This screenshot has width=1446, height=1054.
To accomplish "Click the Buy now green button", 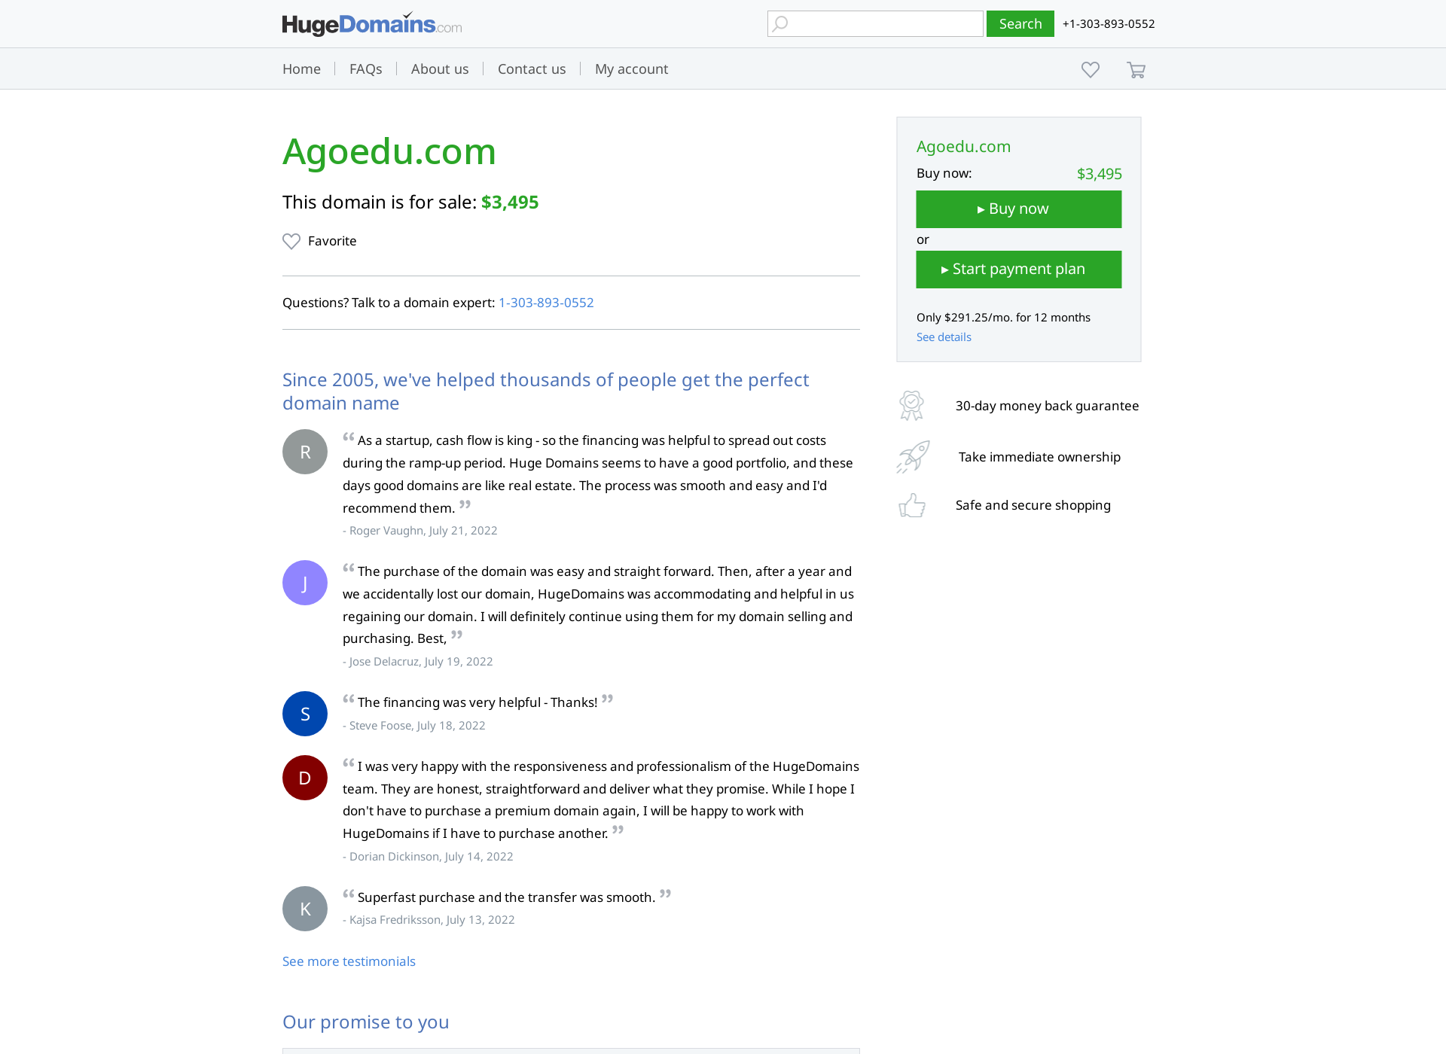I will coord(1017,208).
